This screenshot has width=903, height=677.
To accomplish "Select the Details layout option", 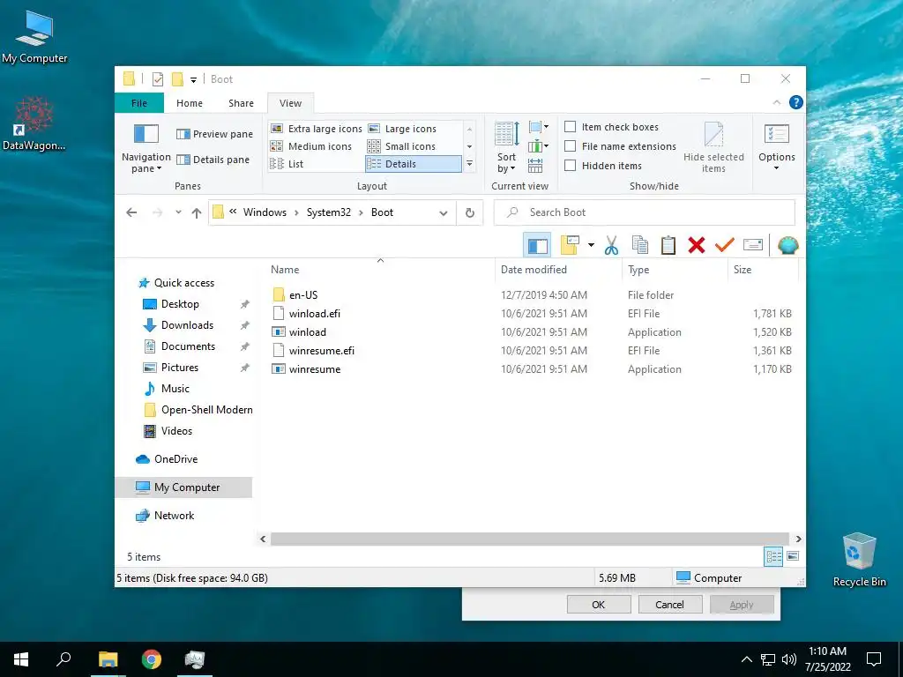I will click(414, 164).
